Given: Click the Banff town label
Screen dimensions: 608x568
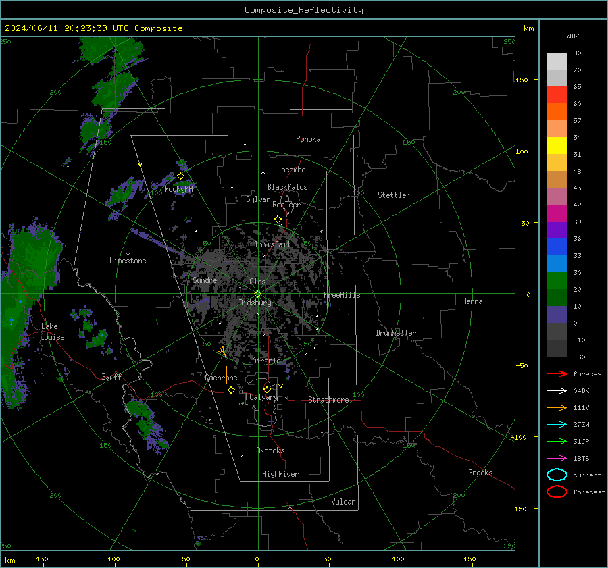Looking at the screenshot, I should 111,377.
